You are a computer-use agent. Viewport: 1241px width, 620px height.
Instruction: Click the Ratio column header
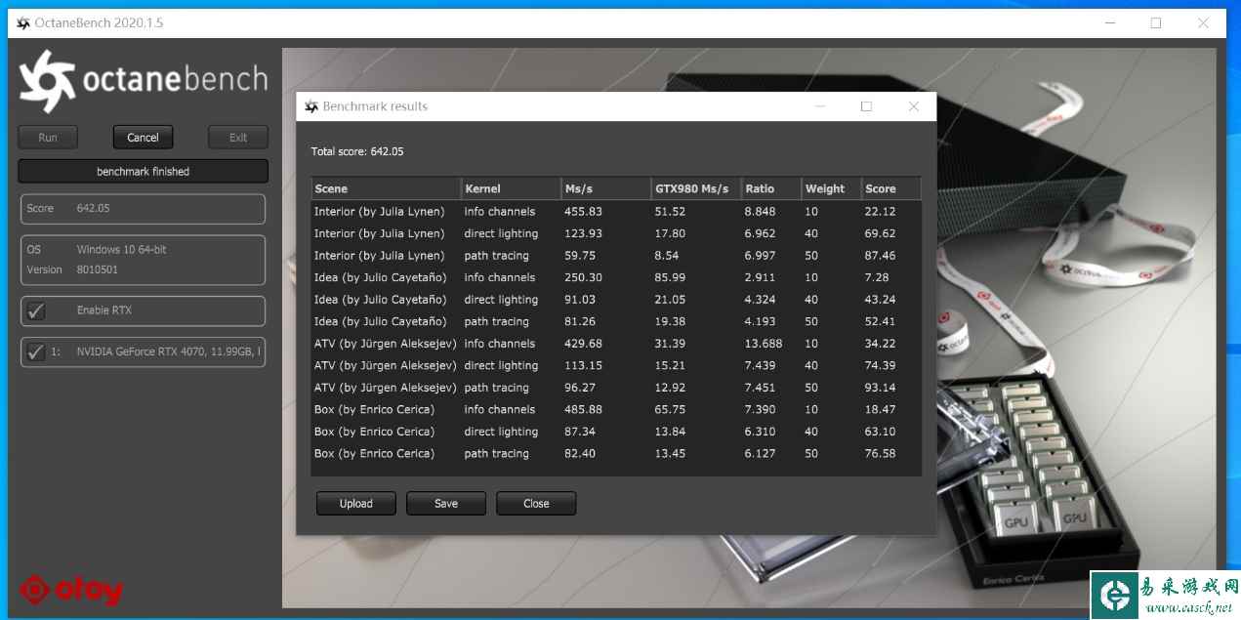point(771,188)
